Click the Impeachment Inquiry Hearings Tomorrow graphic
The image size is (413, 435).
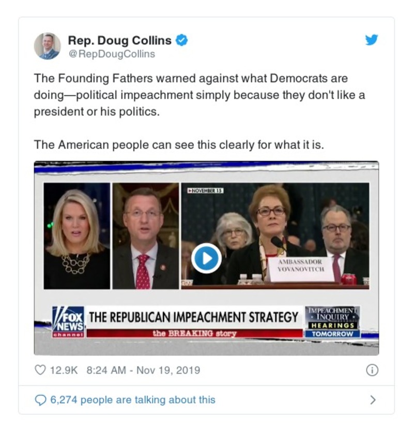click(332, 322)
